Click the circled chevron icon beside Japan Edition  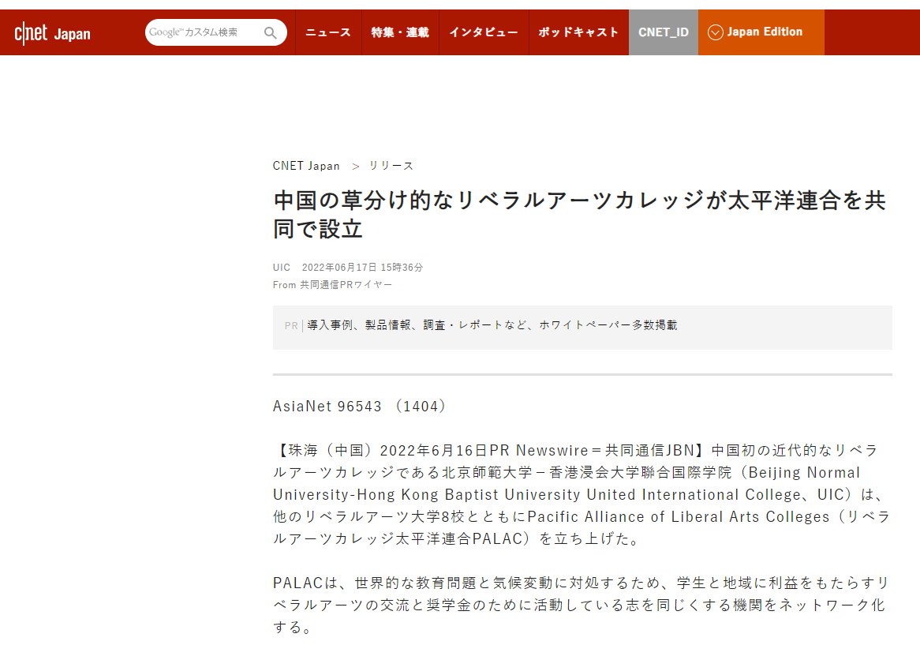coord(716,32)
